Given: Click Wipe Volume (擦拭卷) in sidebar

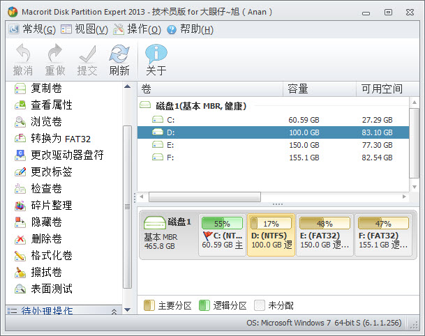Looking at the screenshot, I should [x=46, y=272].
